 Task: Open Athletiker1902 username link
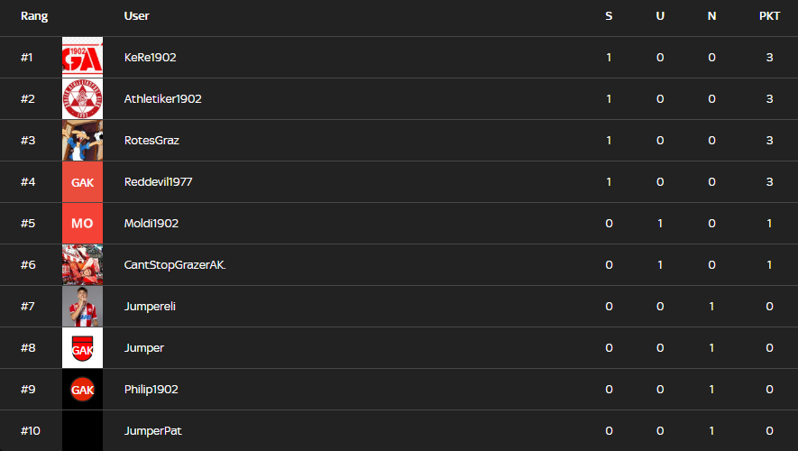pyautogui.click(x=163, y=99)
